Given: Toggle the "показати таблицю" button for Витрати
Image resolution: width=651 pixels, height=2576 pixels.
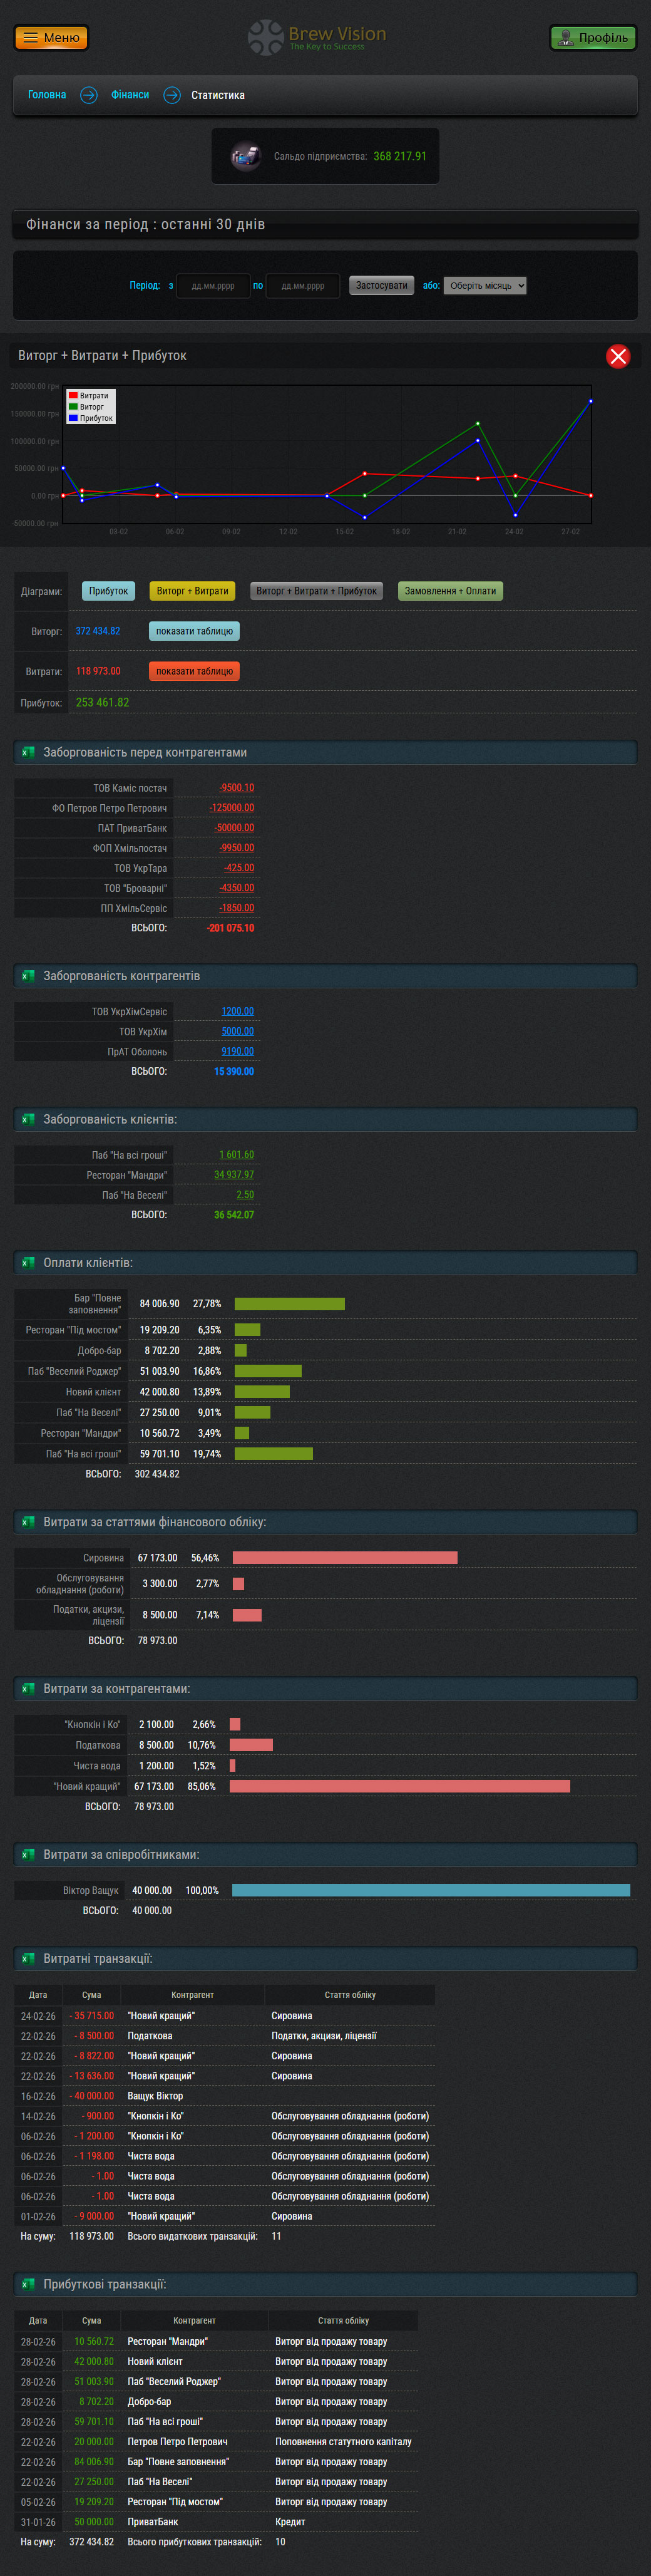Looking at the screenshot, I should pos(194,671).
